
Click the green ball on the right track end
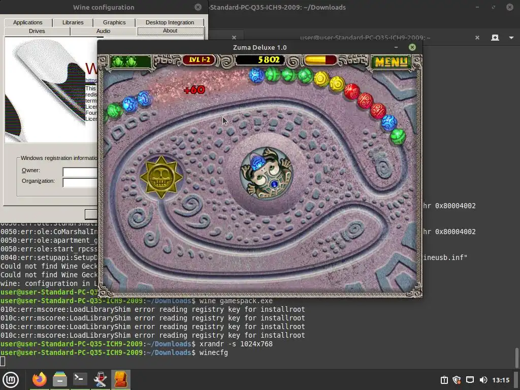[x=398, y=136]
